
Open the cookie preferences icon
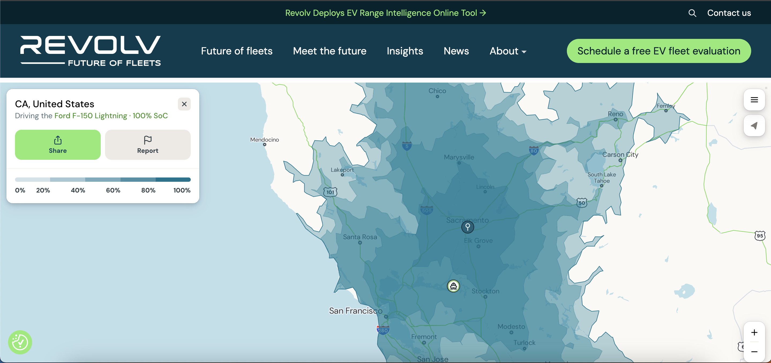[20, 342]
